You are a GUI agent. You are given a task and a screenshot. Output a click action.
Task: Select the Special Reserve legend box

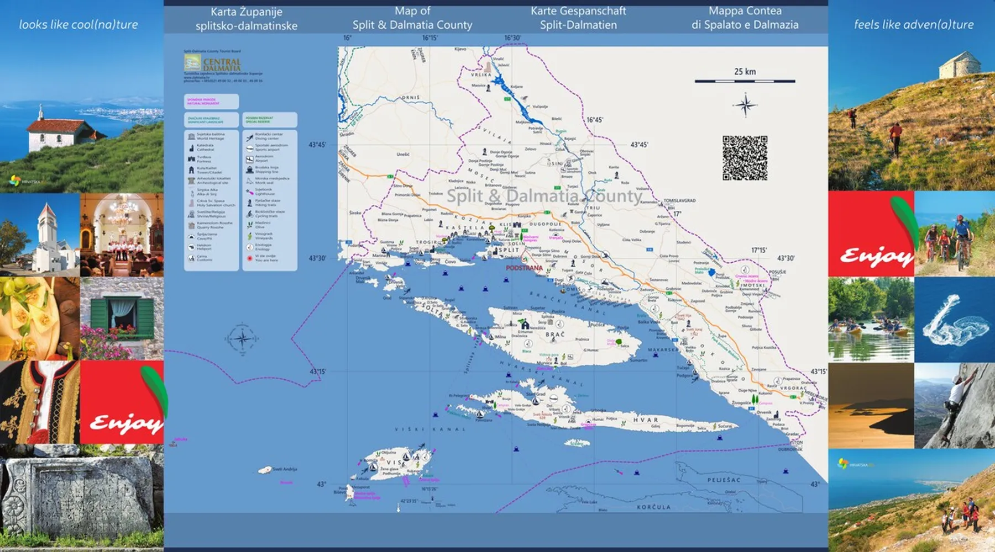click(269, 119)
